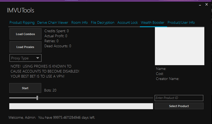Close the IMVUTools window
The image size is (212, 124).
[206, 4]
